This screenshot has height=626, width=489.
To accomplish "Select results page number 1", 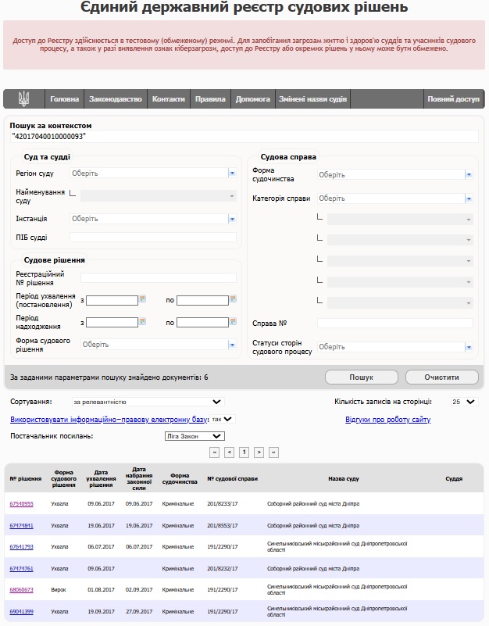I will click(x=244, y=453).
